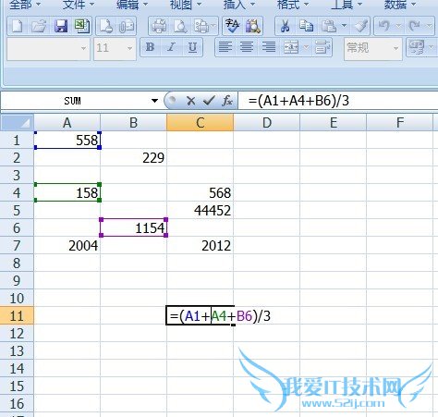Open the 视图 menu
The width and height of the screenshot is (438, 417).
[186, 5]
